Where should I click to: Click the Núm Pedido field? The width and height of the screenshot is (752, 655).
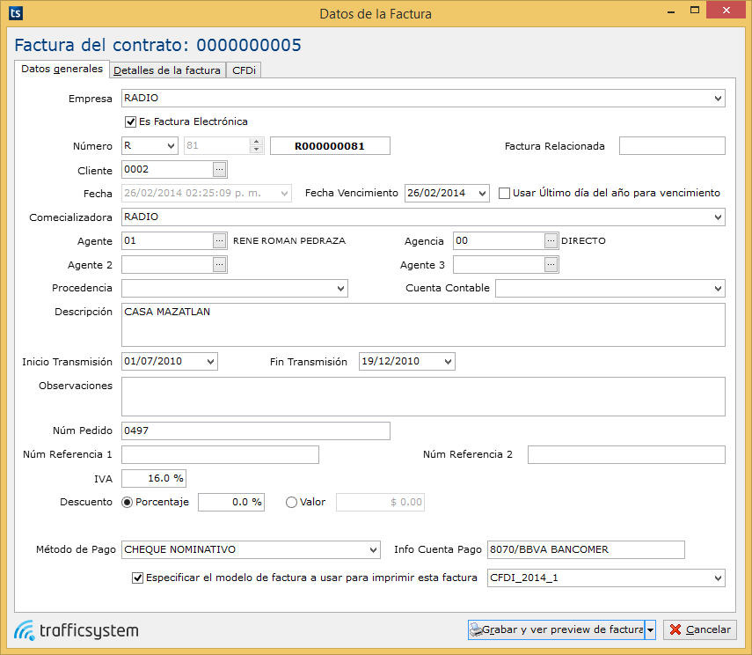[x=256, y=431]
